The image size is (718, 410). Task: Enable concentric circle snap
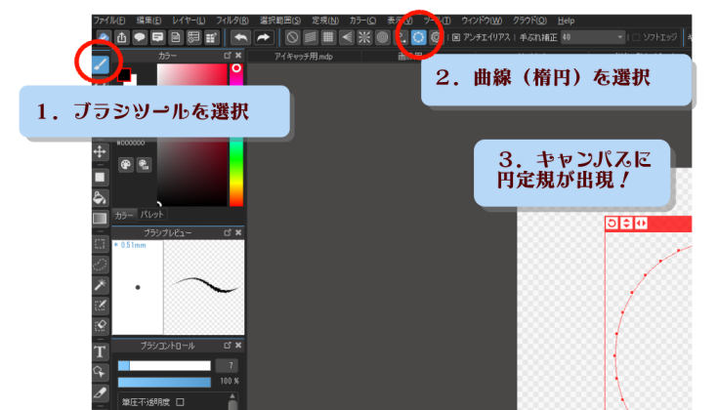pyautogui.click(x=382, y=37)
